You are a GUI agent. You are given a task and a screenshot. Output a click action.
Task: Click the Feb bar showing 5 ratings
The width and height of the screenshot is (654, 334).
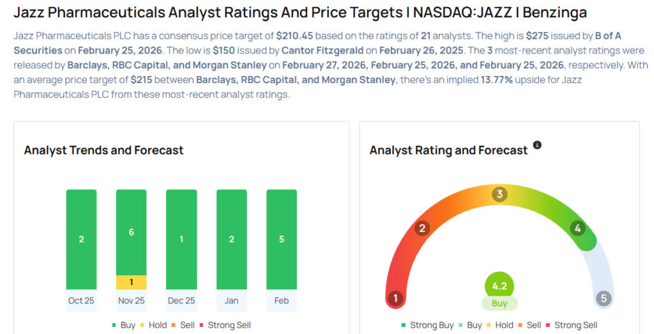click(x=282, y=239)
